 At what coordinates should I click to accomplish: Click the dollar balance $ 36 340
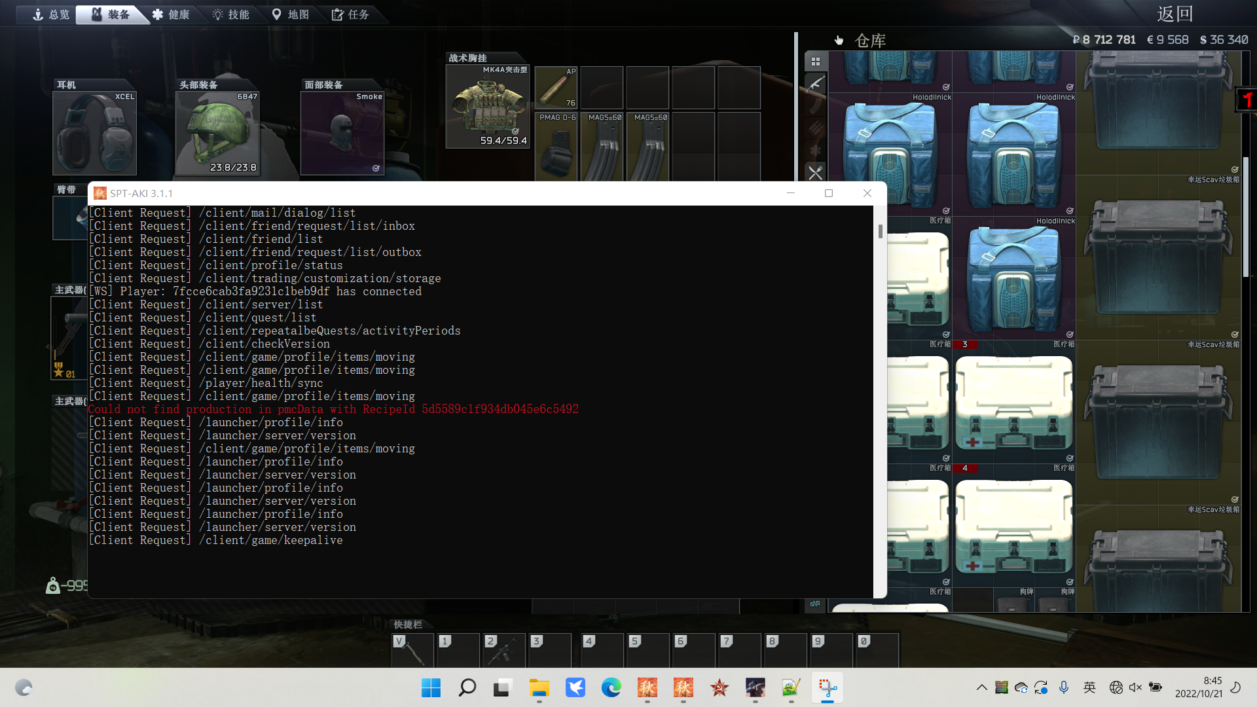pos(1224,40)
